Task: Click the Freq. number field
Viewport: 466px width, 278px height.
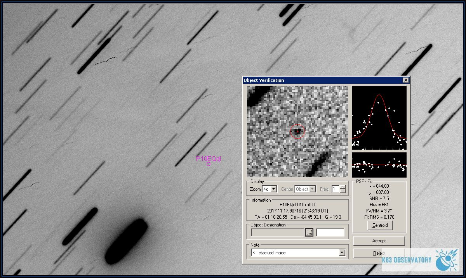Action: coord(335,189)
